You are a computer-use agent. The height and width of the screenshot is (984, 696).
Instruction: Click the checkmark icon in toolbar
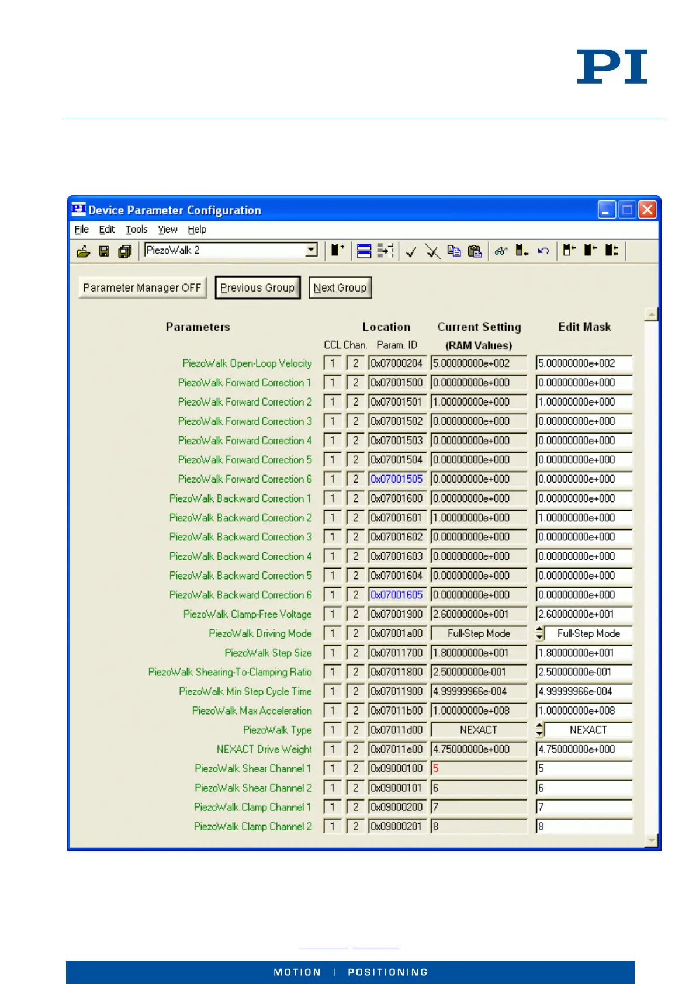pyautogui.click(x=411, y=251)
